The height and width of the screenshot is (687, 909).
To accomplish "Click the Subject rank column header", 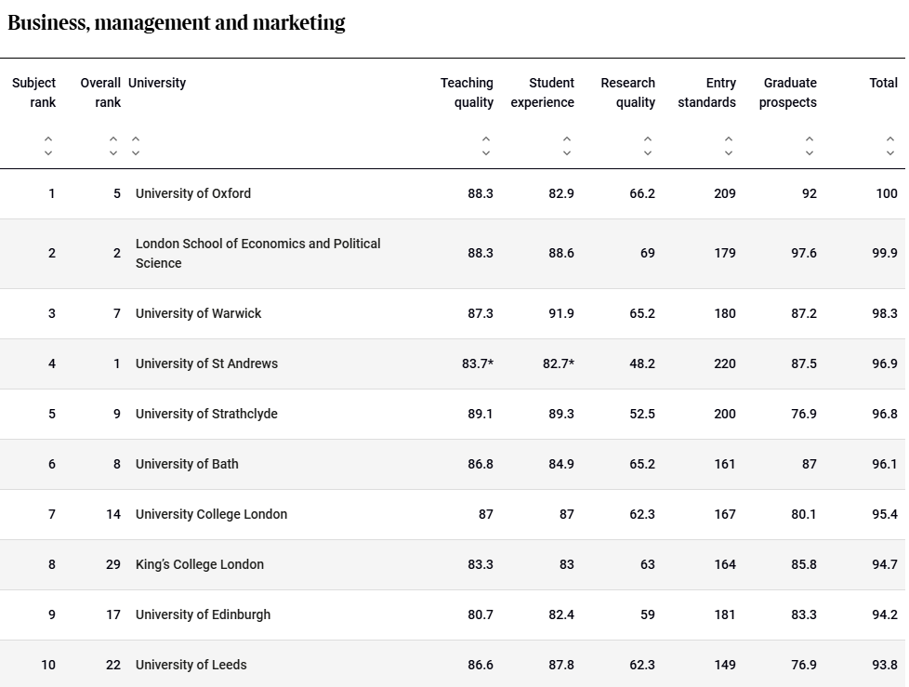I will pyautogui.click(x=34, y=92).
